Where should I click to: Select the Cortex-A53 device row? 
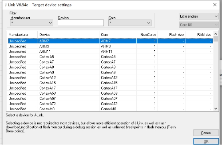pos(111,93)
